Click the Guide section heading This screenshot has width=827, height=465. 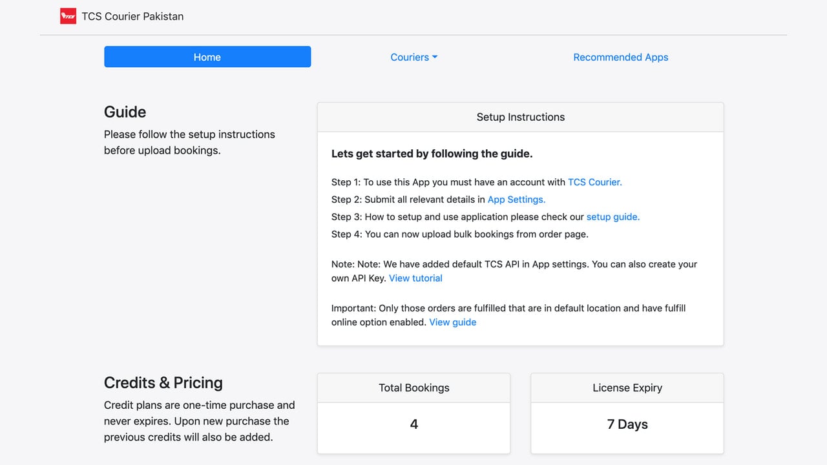pos(125,112)
